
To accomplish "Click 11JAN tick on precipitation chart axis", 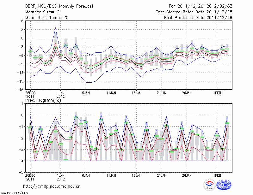I will (111, 174).
